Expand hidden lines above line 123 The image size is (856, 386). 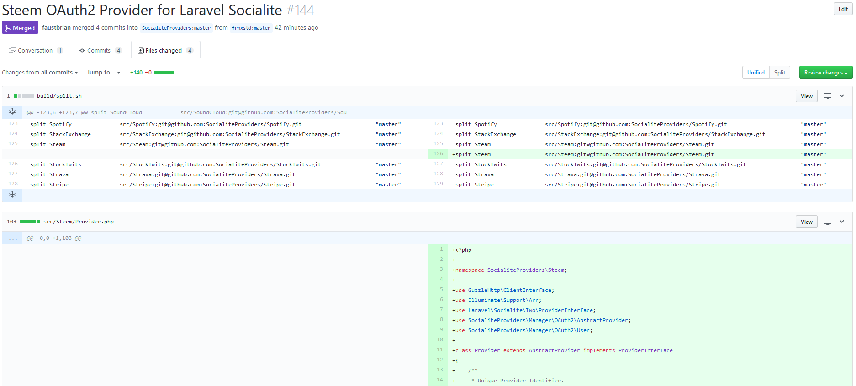coord(12,112)
